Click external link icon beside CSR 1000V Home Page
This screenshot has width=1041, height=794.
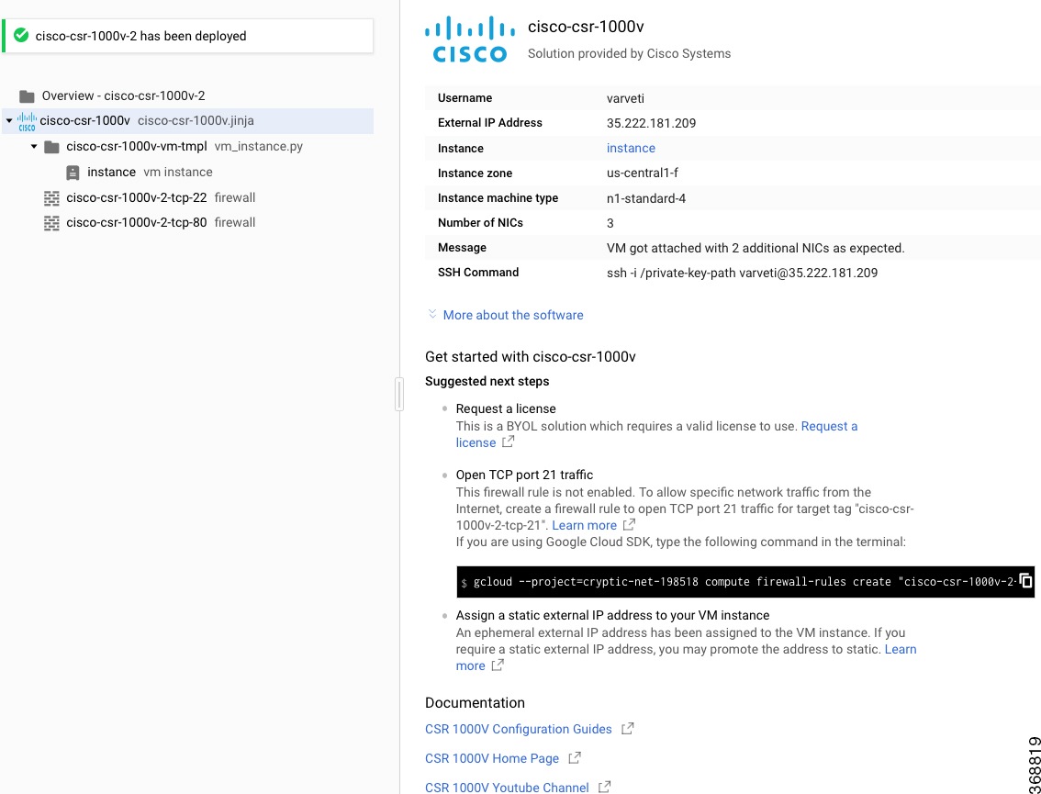pos(575,757)
